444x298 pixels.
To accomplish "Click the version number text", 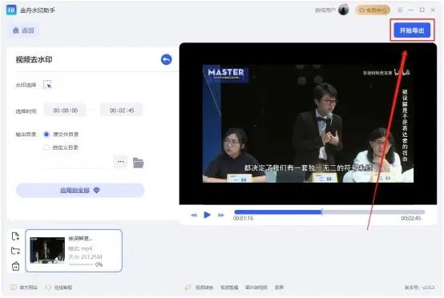I will pos(419,288).
